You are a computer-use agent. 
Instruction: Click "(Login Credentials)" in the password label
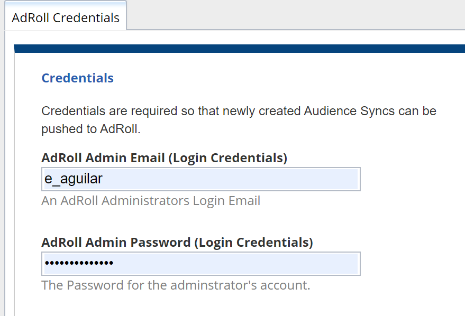(x=253, y=243)
